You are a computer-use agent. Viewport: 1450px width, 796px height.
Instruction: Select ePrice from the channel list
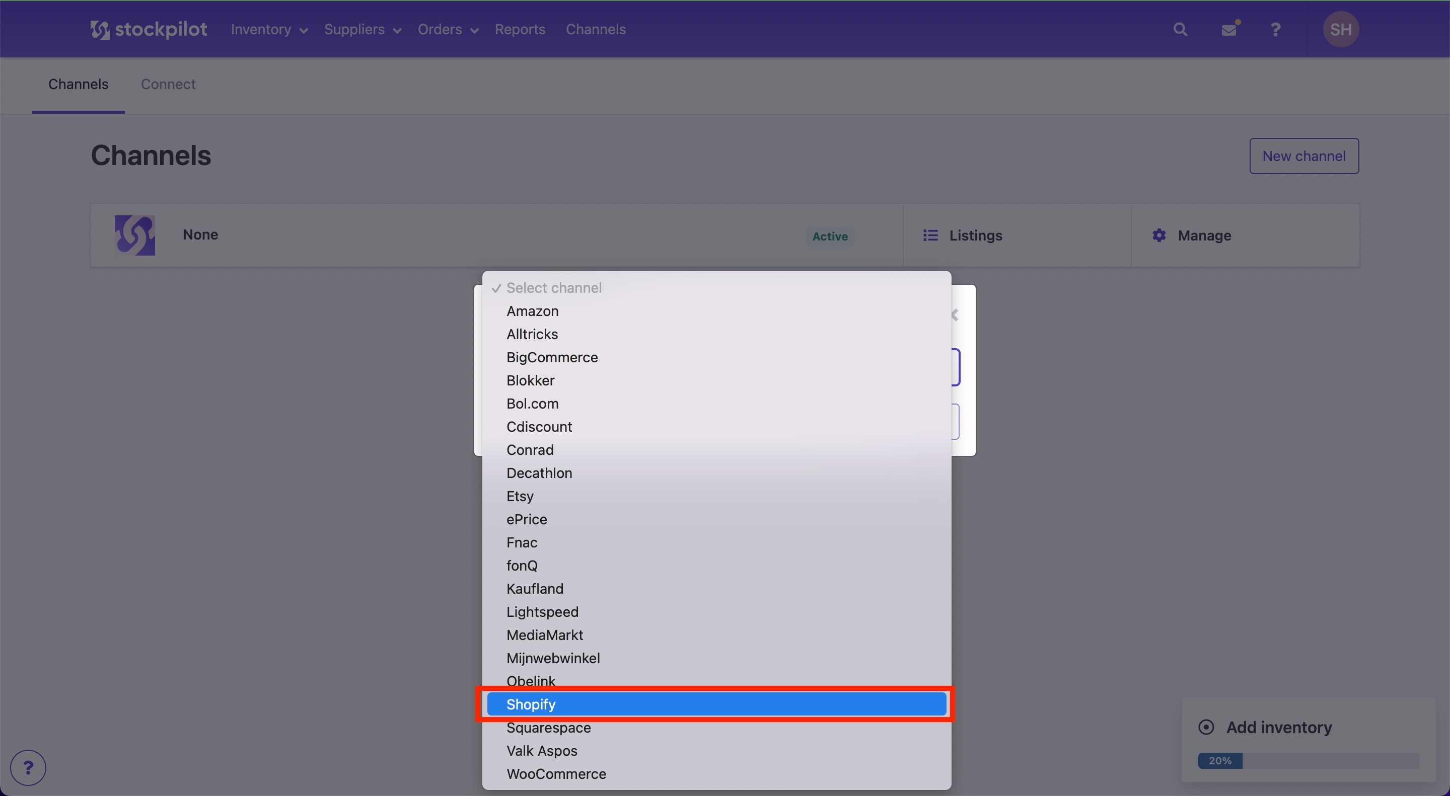click(x=716, y=519)
